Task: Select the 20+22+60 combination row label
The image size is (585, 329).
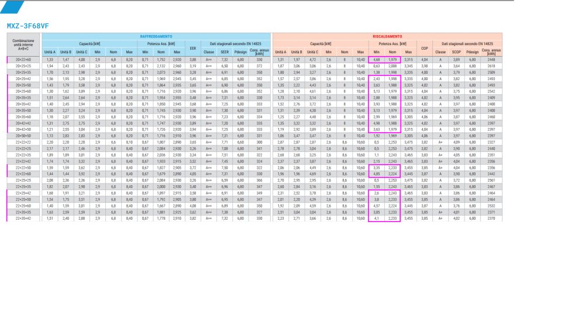Action: pyautogui.click(x=24, y=60)
